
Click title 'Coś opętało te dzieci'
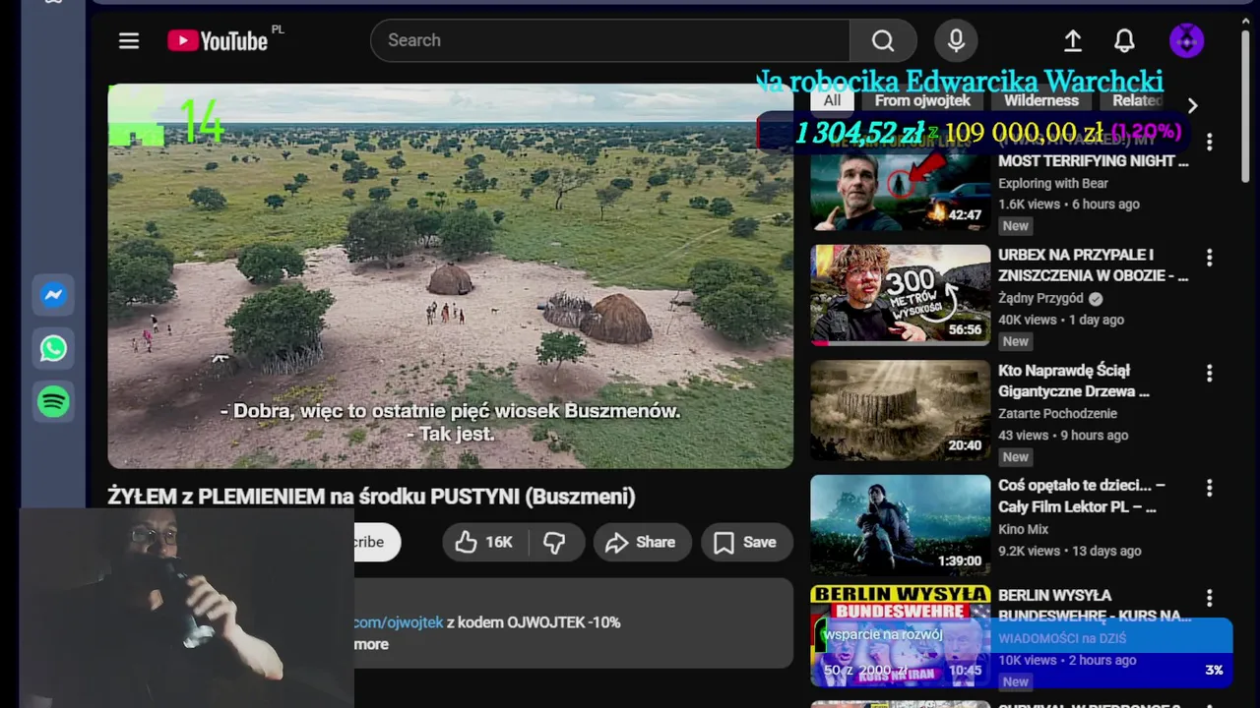coord(1082,496)
